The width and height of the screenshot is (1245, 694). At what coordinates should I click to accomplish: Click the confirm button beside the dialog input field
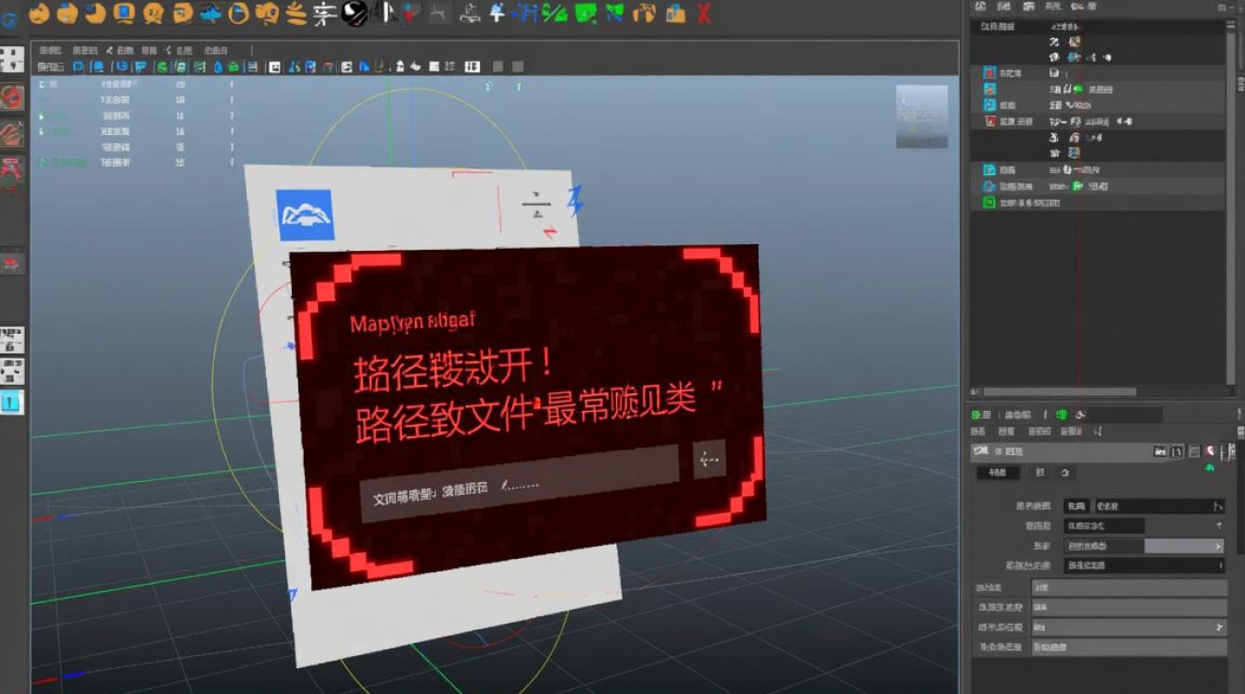click(x=710, y=457)
